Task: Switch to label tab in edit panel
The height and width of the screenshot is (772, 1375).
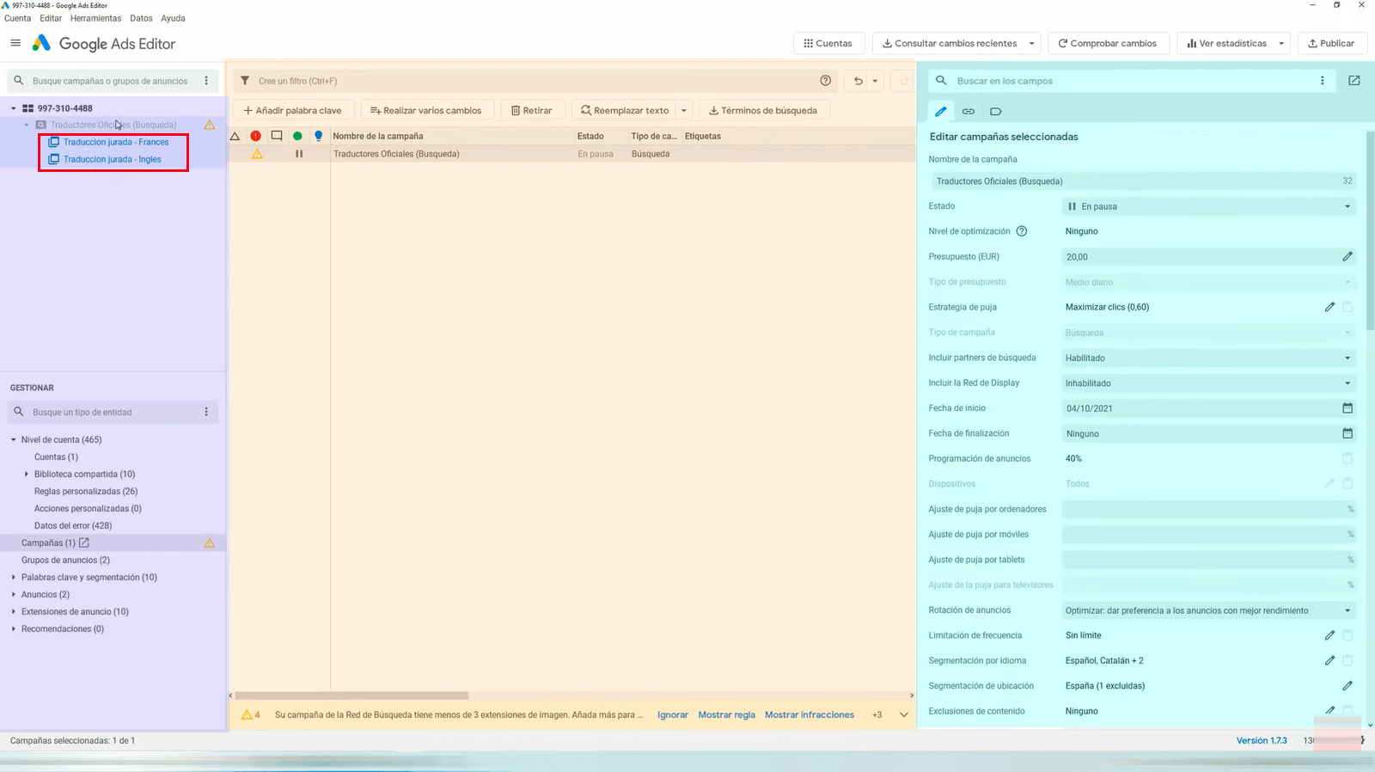Action: (996, 111)
